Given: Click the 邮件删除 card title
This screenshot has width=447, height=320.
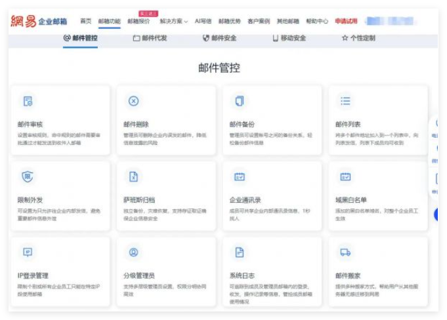Looking at the screenshot, I should (136, 125).
